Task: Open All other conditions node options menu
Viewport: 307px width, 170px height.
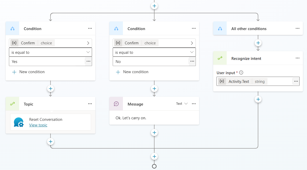Action: pyautogui.click(x=298, y=29)
